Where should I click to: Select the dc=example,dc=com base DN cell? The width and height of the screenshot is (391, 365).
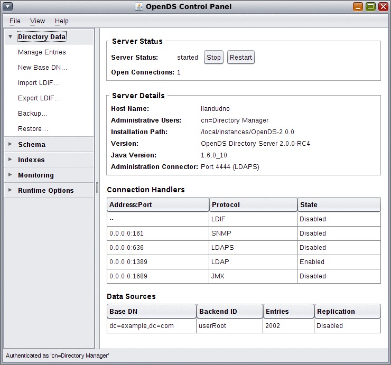pyautogui.click(x=152, y=326)
